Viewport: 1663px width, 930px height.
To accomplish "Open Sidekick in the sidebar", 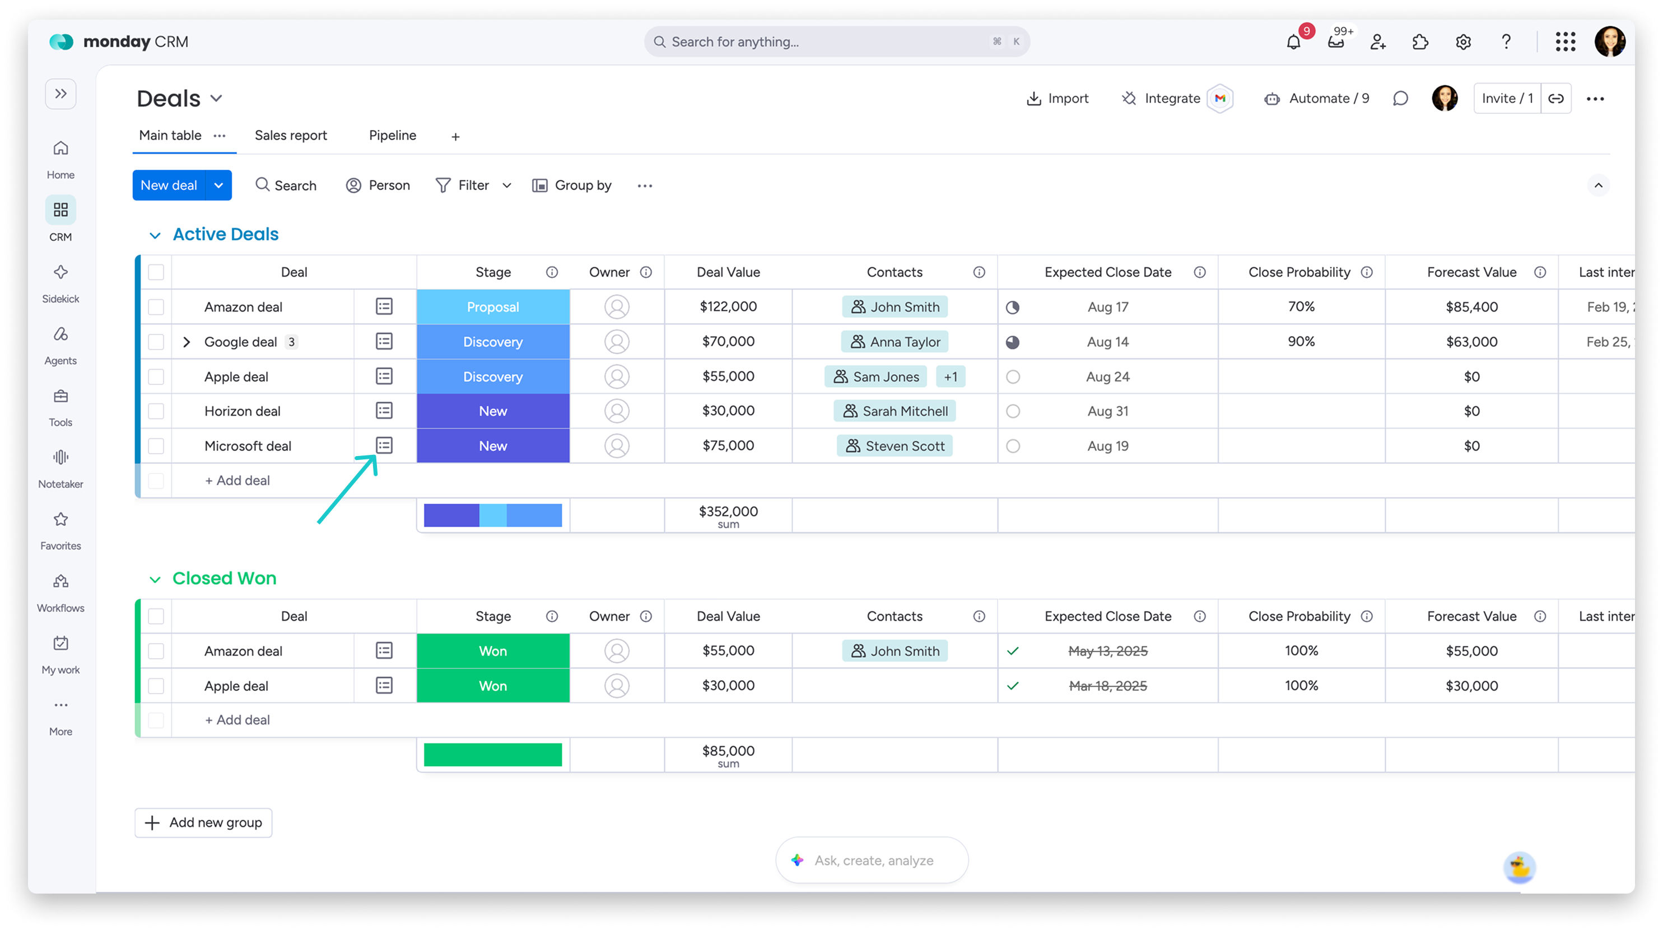I will [x=60, y=283].
